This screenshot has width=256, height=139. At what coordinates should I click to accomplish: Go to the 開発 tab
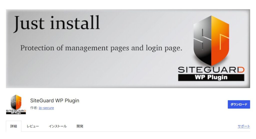tap(80, 126)
